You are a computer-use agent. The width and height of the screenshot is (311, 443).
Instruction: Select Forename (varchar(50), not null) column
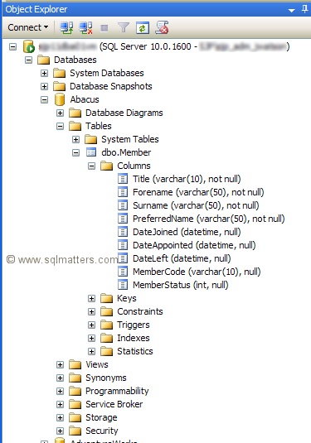tap(198, 192)
